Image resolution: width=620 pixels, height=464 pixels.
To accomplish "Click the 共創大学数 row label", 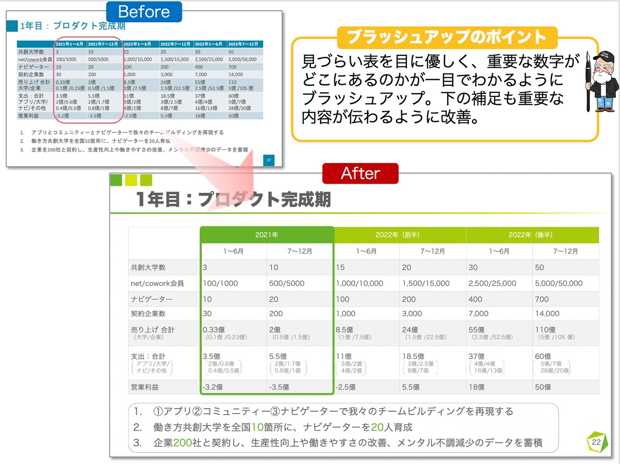I will click(x=148, y=268).
